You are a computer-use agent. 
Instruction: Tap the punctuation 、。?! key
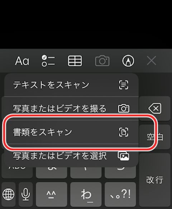pos(120,194)
